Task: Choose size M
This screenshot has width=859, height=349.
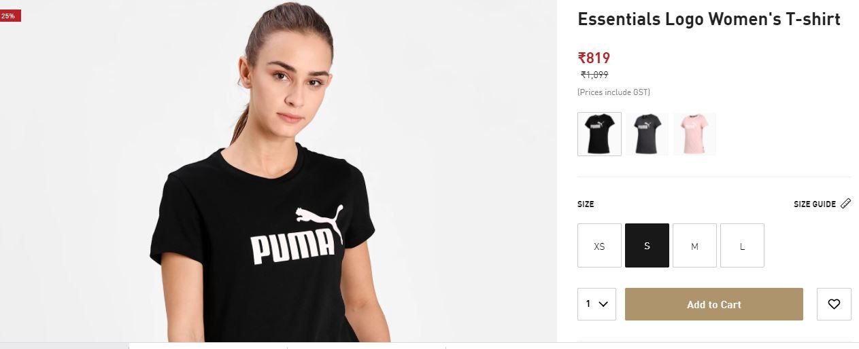Action: coord(694,246)
